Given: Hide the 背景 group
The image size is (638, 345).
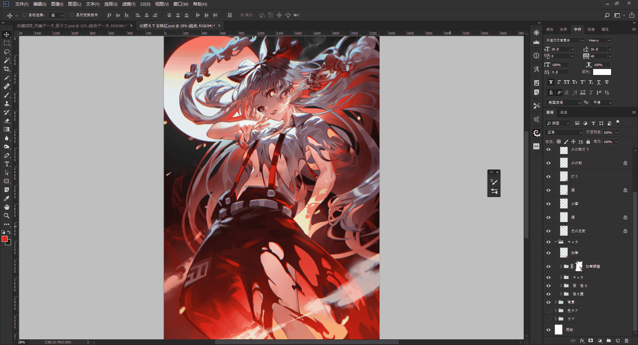Looking at the screenshot, I should (x=548, y=302).
